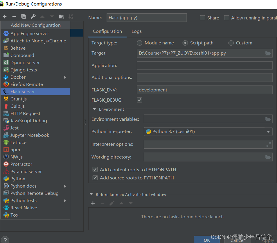Choose Jupyter Notebook configuration

[35, 135]
